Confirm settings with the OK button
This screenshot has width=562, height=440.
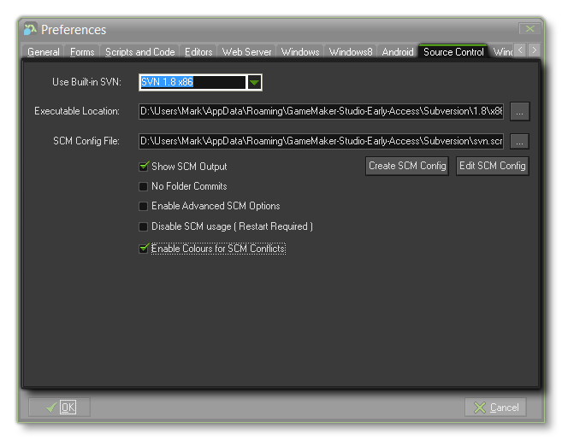click(x=59, y=408)
